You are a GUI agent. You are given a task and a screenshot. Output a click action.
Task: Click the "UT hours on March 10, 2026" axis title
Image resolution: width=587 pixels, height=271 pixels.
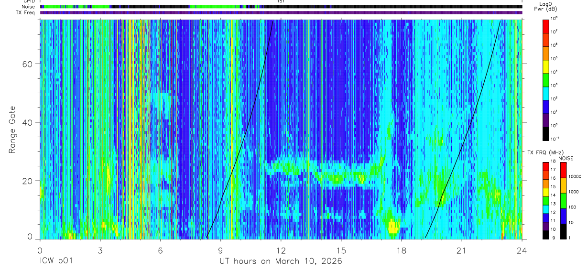coord(281,261)
